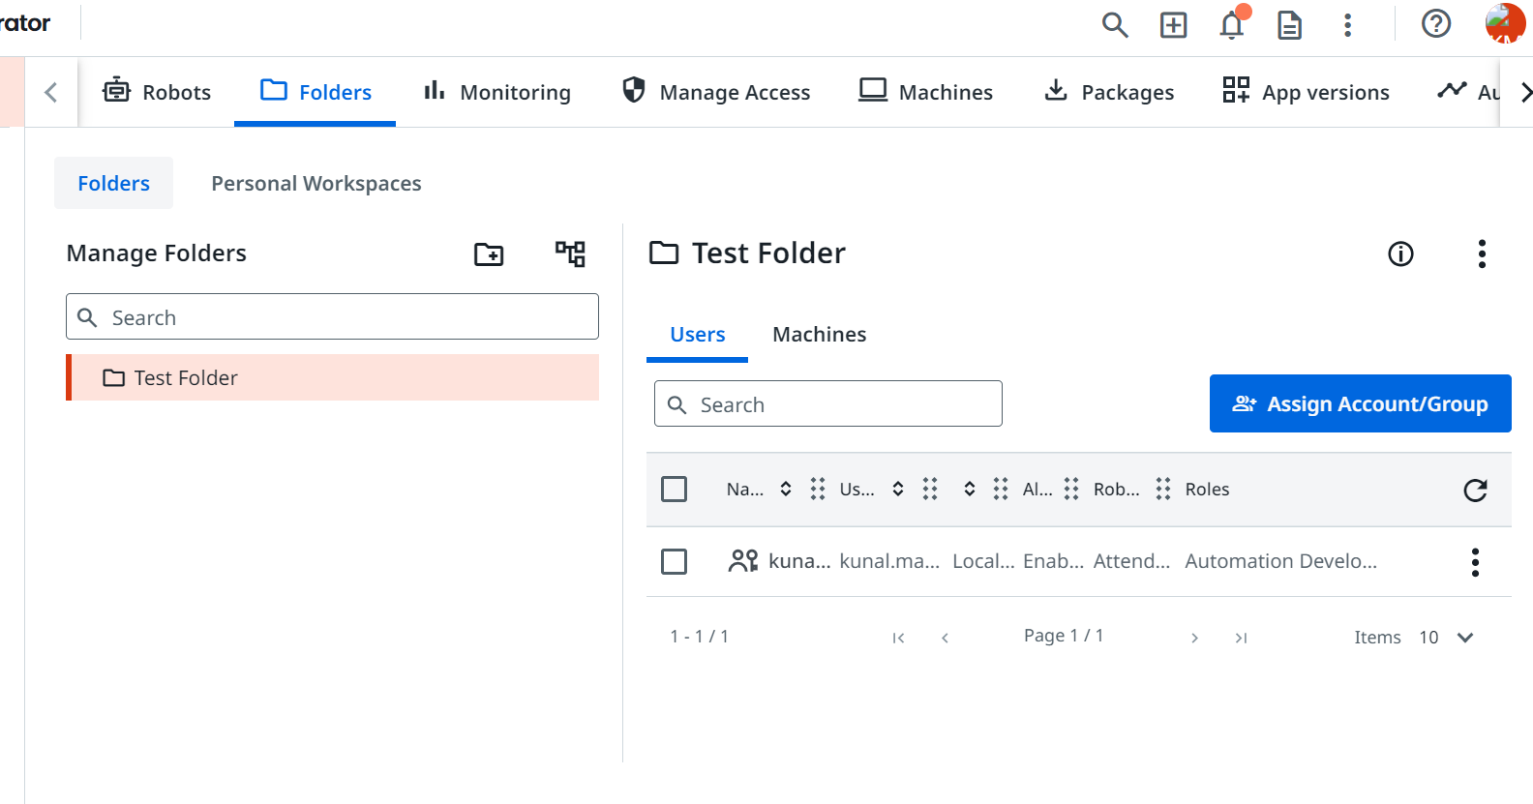Select Test Folder in the folder tree
1533x804 pixels.
(x=186, y=378)
